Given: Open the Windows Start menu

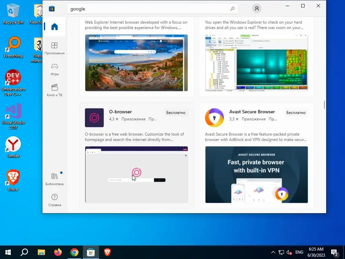Looking at the screenshot, I should 8,252.
